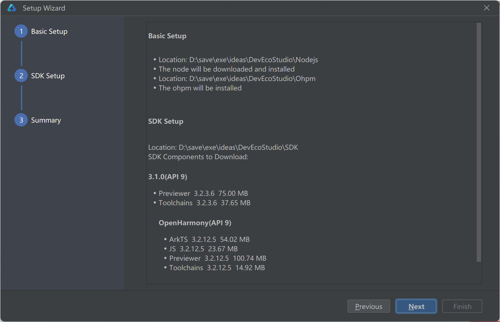Click the Basic Setup summary heading

tap(167, 36)
